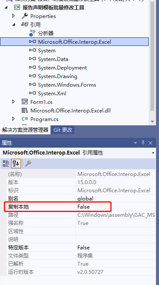Select the System.Data reference
159x285 pixels.
[x=53, y=59]
